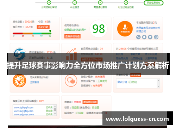Click the WeChat speech bubbles icon

tap(71, 81)
